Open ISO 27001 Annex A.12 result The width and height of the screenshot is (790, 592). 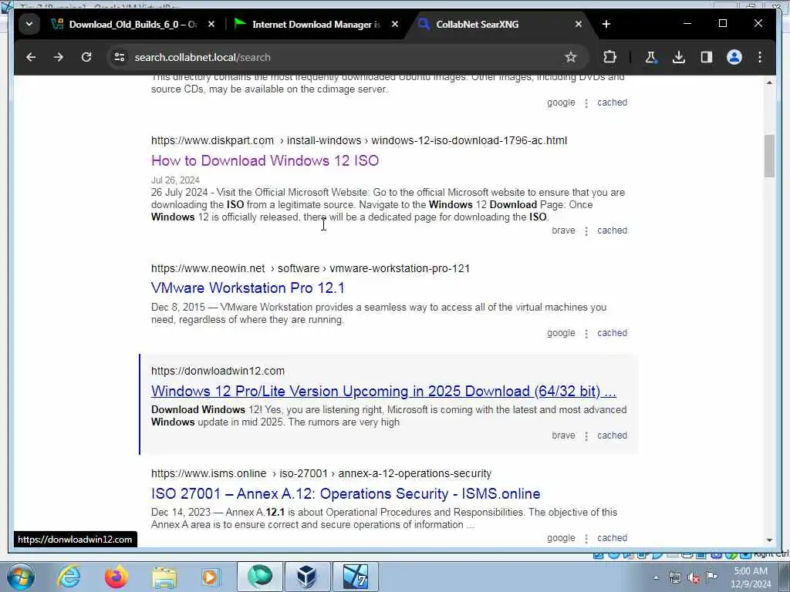click(x=346, y=494)
